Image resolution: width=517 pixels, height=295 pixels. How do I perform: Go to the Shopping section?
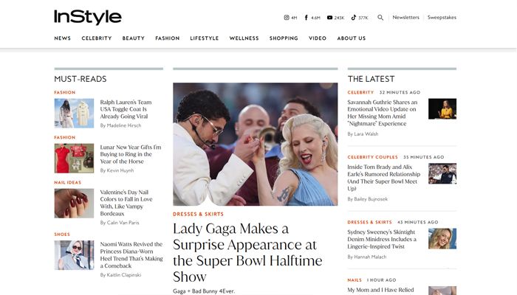[284, 38]
